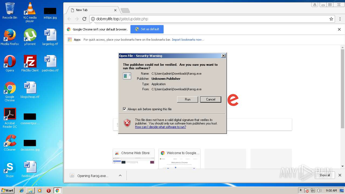Viewport: 345px width, 194px height.
Task: Open Google Chrome desktop shortcut
Action: click(x=10, y=92)
